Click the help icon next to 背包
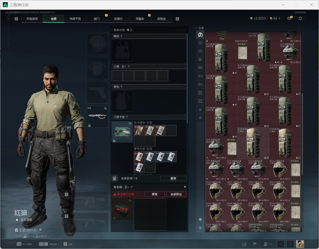The width and height of the screenshot is (319, 249). coord(122,87)
